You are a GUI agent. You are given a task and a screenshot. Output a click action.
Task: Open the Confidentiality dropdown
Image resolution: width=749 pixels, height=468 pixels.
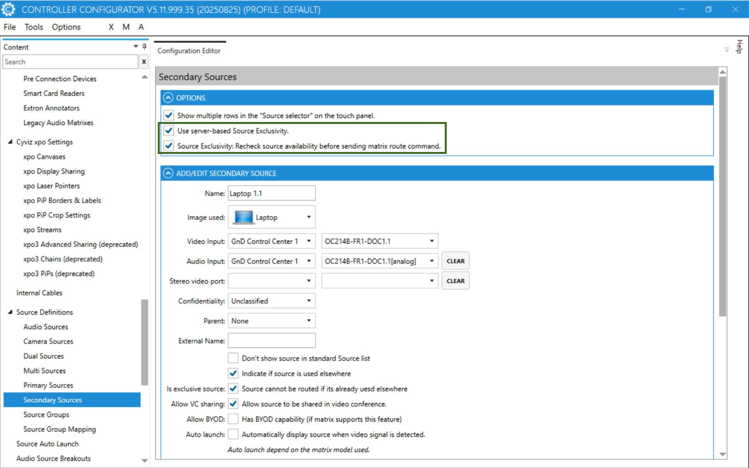coord(271,301)
